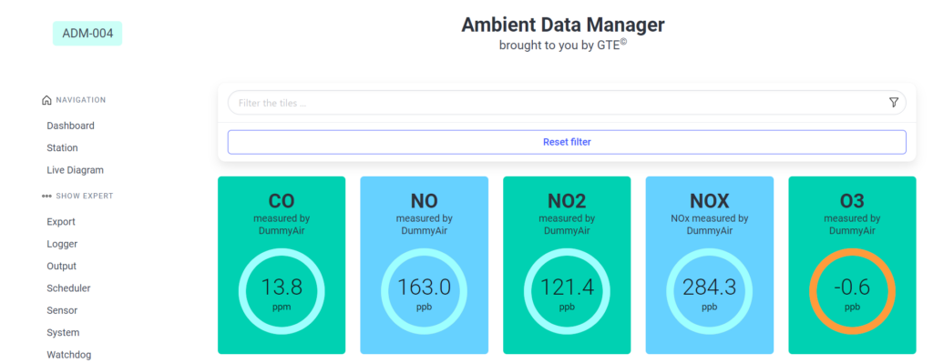Open the NO measurement tile
The image size is (933, 363).
425,265
